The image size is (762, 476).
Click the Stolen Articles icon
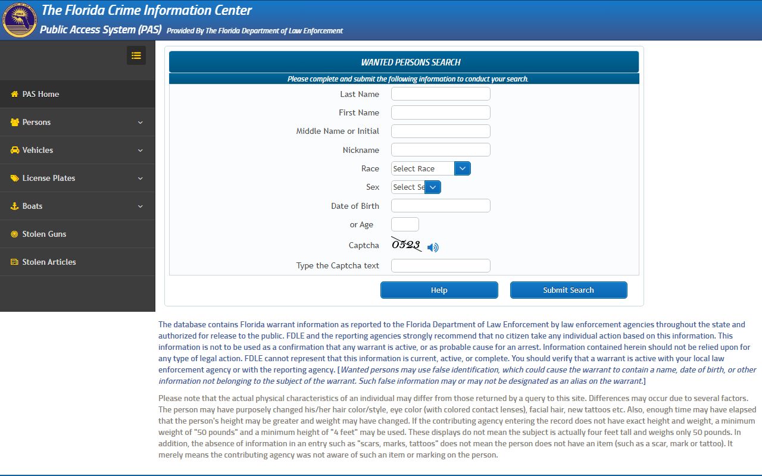coord(15,262)
